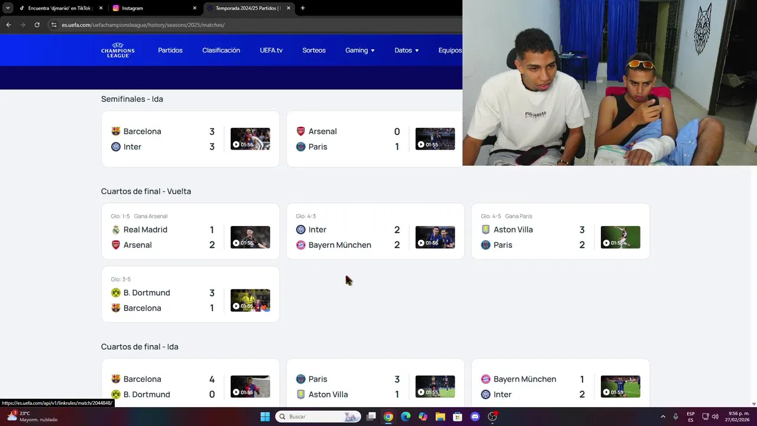Viewport: 757px width, 426px height.
Task: Play the Barcelona vs B. Dortmund Ida highlights
Action: tap(250, 386)
